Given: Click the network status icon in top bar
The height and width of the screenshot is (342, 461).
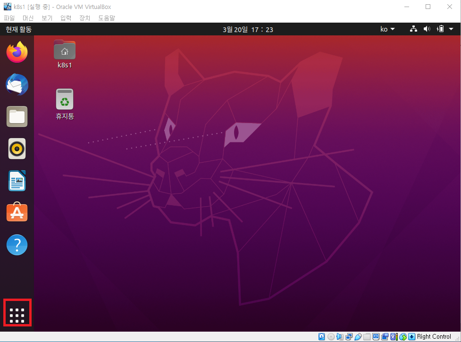Looking at the screenshot, I should pos(414,29).
